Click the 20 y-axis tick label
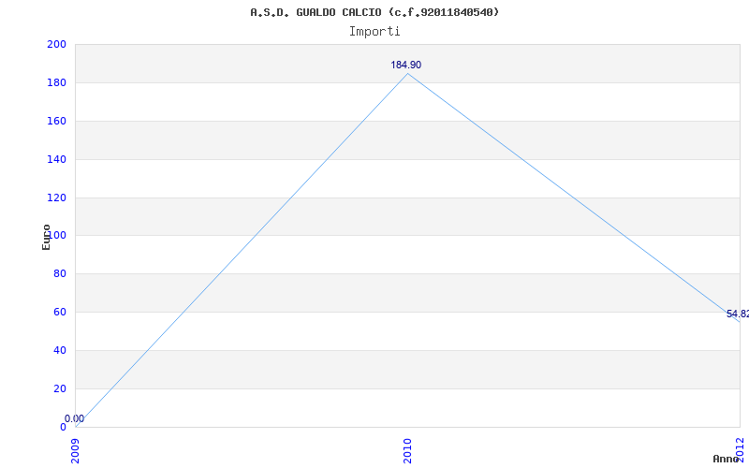 [x=59, y=388]
